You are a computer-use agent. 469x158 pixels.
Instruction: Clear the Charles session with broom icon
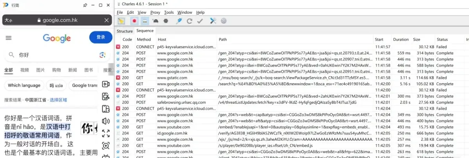[x=121, y=21]
